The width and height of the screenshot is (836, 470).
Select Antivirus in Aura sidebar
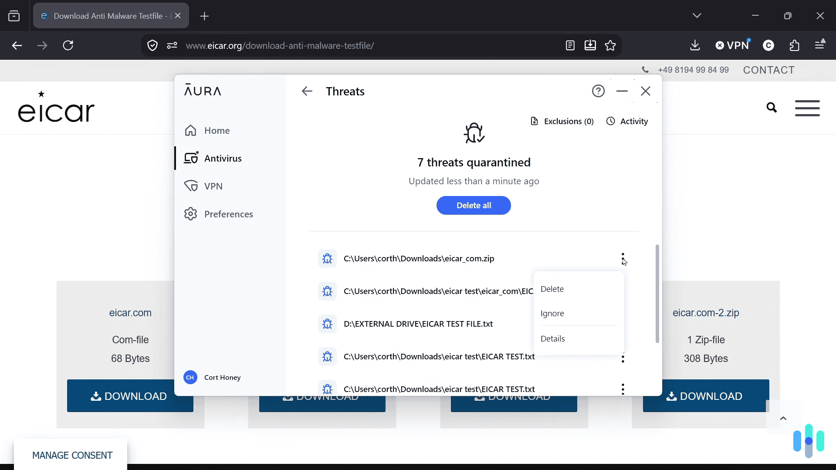click(x=213, y=158)
